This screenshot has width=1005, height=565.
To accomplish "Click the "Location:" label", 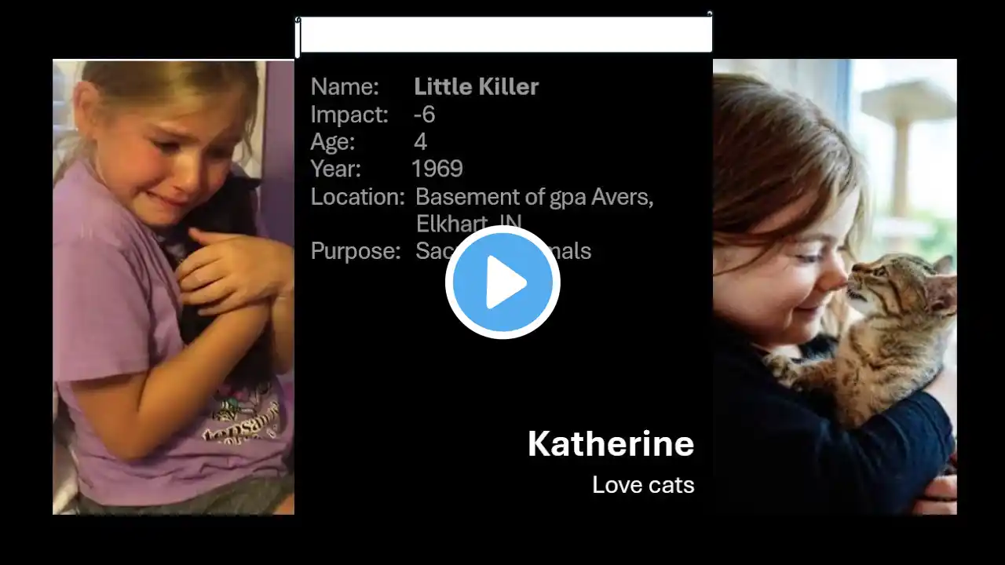I will tap(357, 197).
